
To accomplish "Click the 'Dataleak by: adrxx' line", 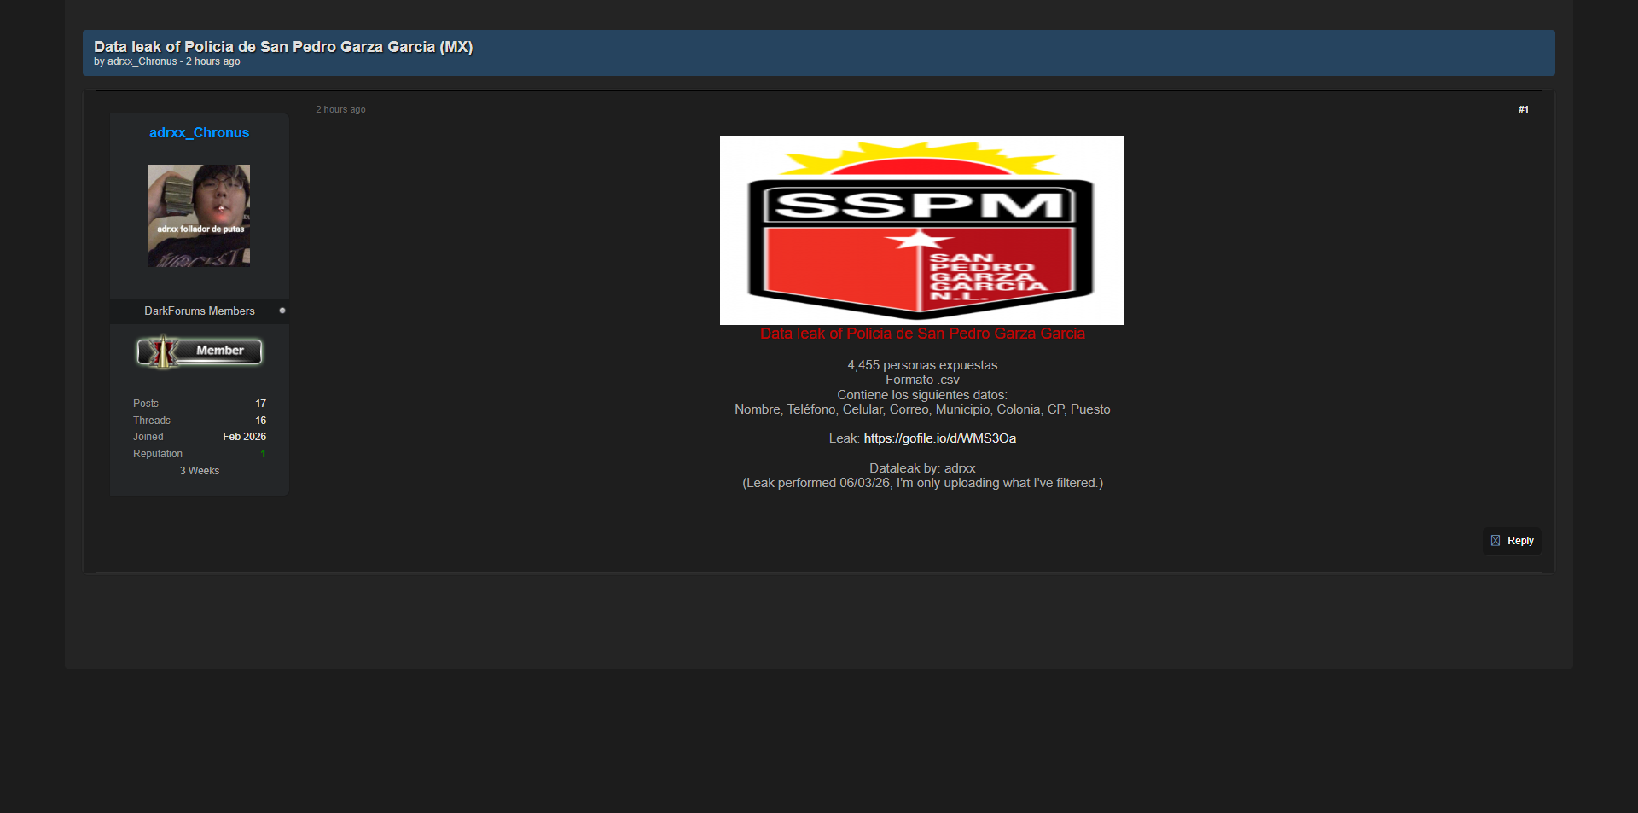I will click(922, 468).
